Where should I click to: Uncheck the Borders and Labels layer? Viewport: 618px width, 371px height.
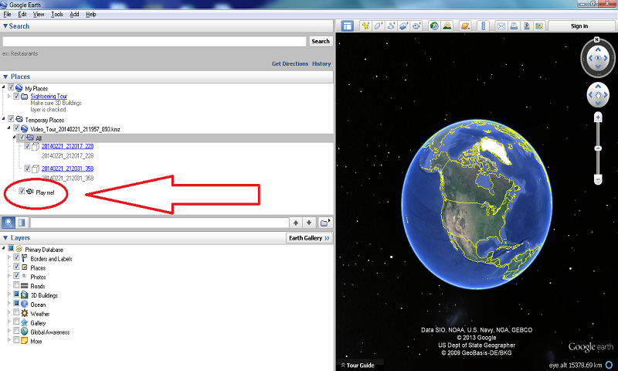point(16,257)
